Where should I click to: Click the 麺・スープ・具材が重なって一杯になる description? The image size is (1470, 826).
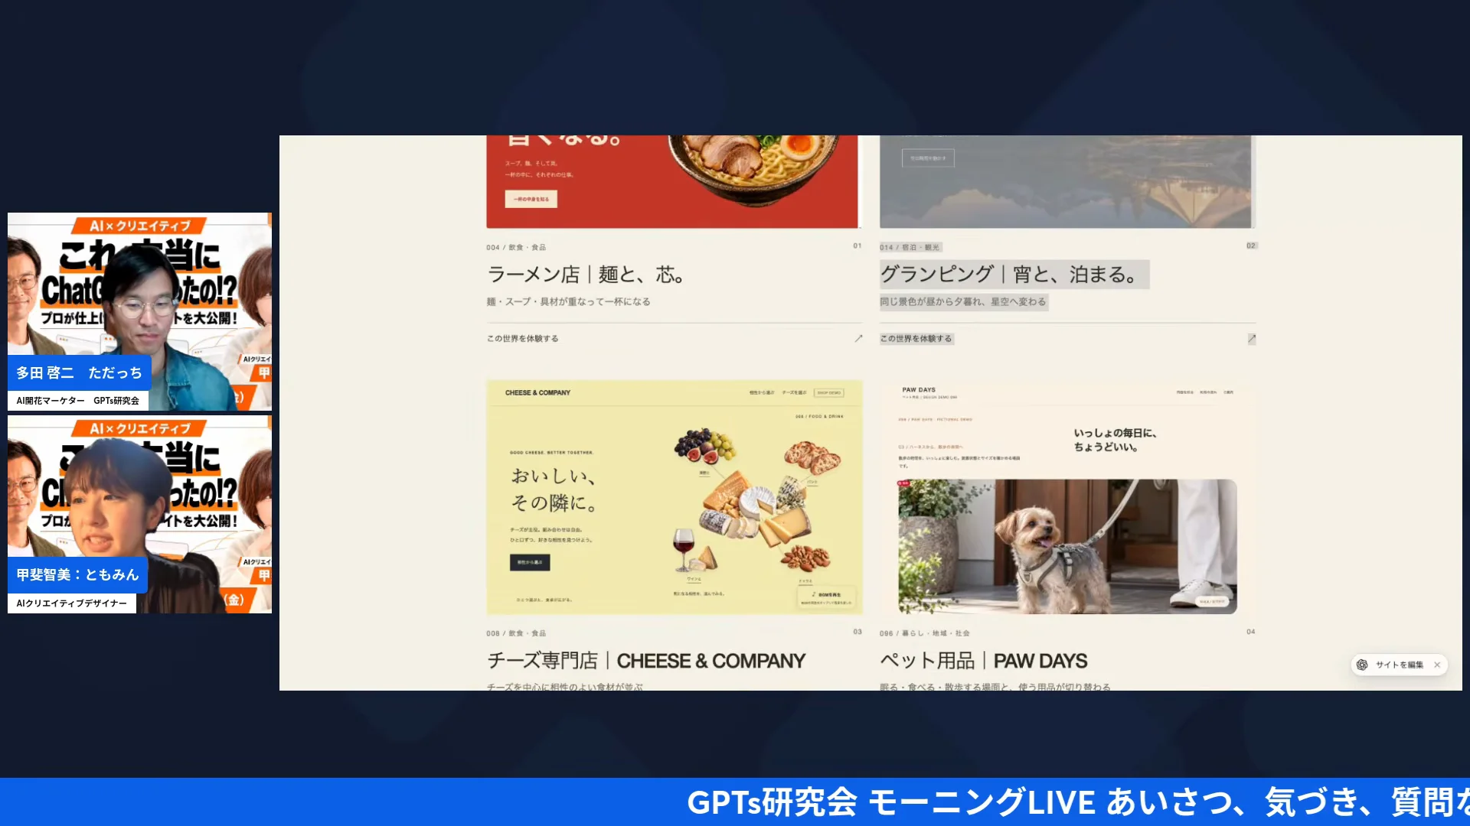coord(568,302)
